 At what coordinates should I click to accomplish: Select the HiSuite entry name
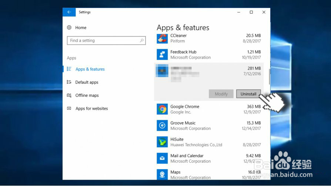(177, 139)
